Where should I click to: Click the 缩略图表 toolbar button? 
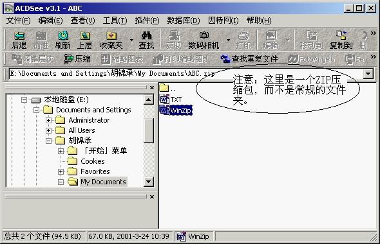(122, 59)
